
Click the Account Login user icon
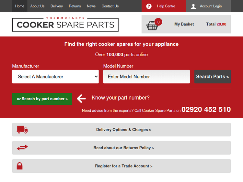pos(193,6)
